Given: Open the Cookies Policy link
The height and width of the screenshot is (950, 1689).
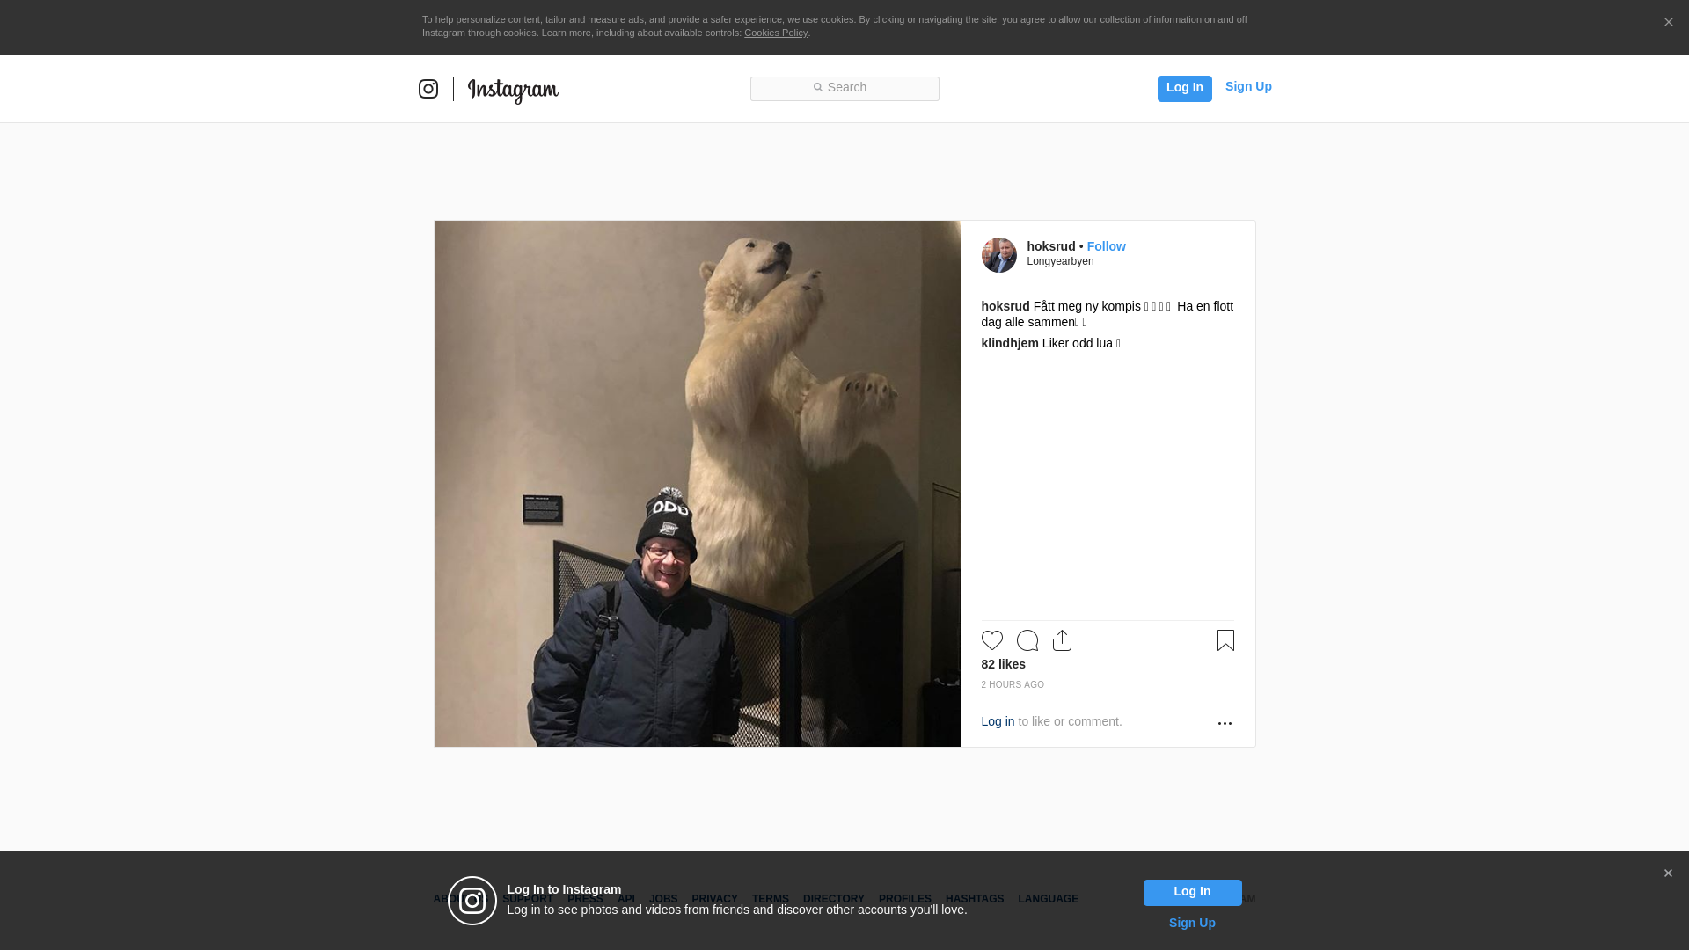Looking at the screenshot, I should tap(775, 33).
